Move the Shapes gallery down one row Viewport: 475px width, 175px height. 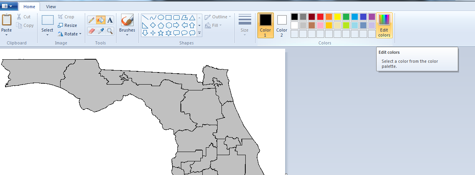199,25
